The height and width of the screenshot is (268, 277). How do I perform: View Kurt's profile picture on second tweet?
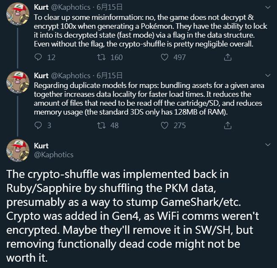click(x=17, y=84)
